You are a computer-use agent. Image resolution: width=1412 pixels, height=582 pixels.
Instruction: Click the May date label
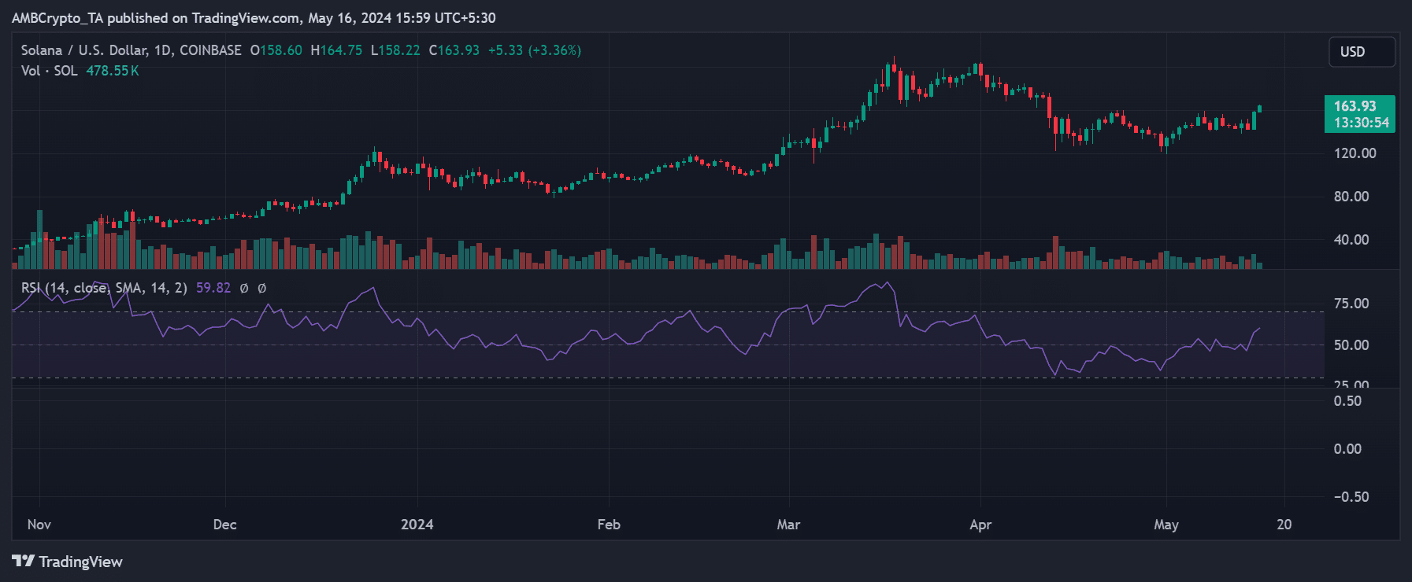(x=1166, y=525)
